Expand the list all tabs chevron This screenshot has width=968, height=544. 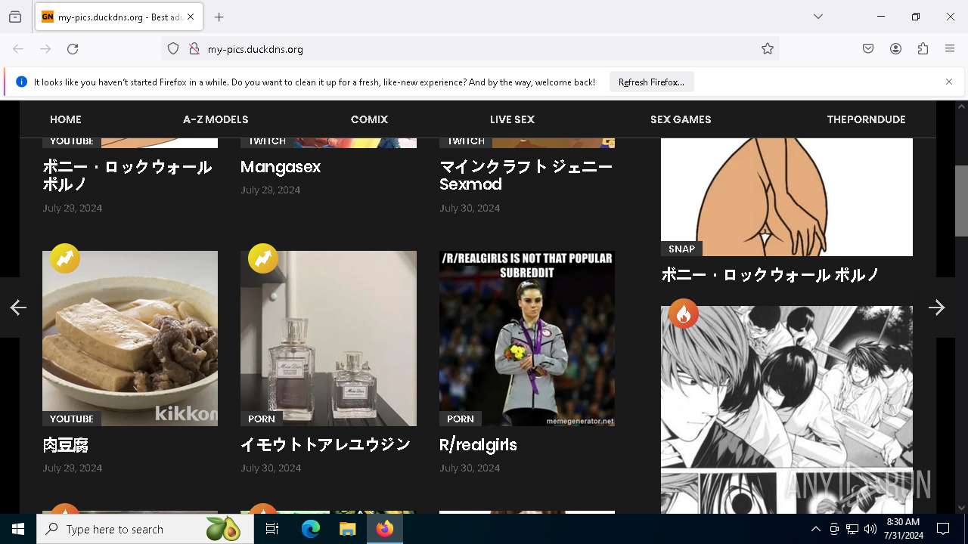pos(818,17)
